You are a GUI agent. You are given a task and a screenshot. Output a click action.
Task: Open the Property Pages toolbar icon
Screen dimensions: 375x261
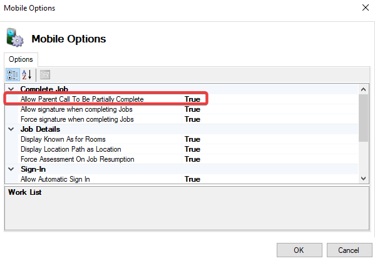coord(45,75)
